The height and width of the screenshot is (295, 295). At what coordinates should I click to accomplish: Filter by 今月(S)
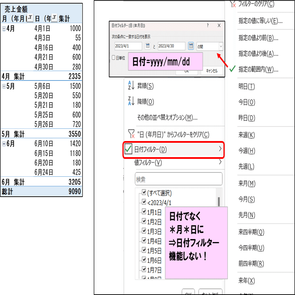pos(246,199)
